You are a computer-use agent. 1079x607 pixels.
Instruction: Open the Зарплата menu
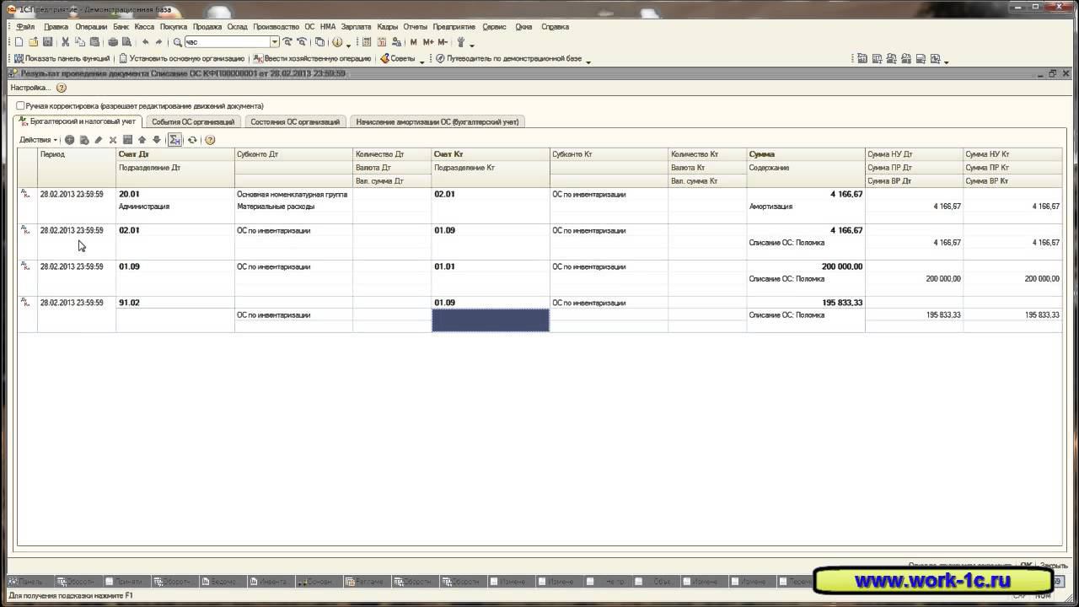(x=357, y=27)
